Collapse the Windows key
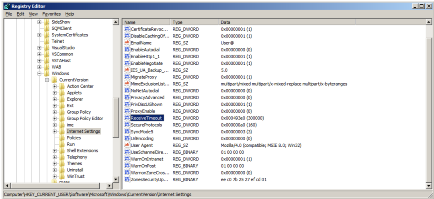 coord(39,73)
